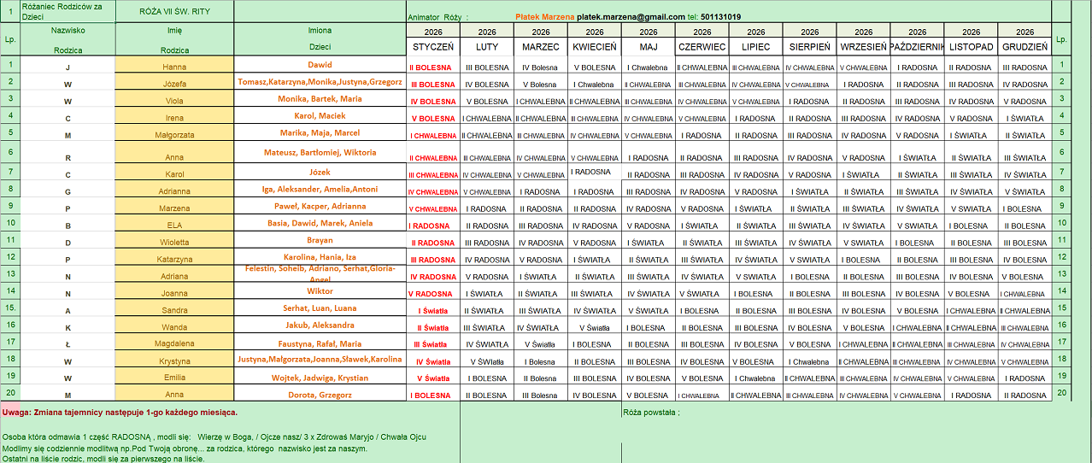Click the PAŹDZIERNIK month header
Screen dimensions: 1092x463
(917, 47)
